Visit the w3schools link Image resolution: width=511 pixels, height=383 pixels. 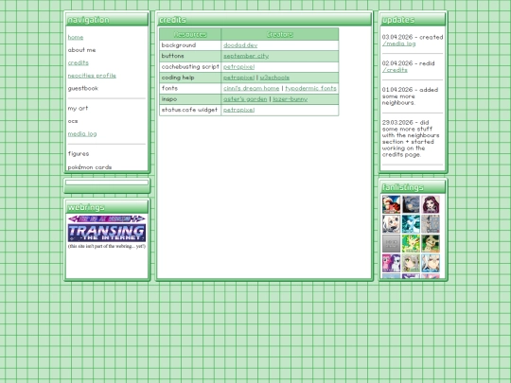(274, 78)
